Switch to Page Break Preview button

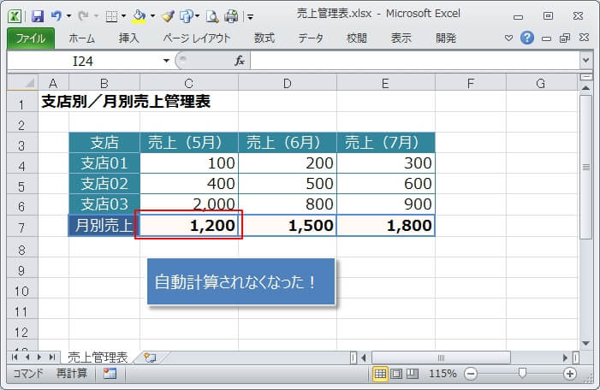[x=412, y=374]
